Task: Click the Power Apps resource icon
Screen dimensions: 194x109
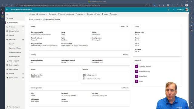Action: [136, 76]
